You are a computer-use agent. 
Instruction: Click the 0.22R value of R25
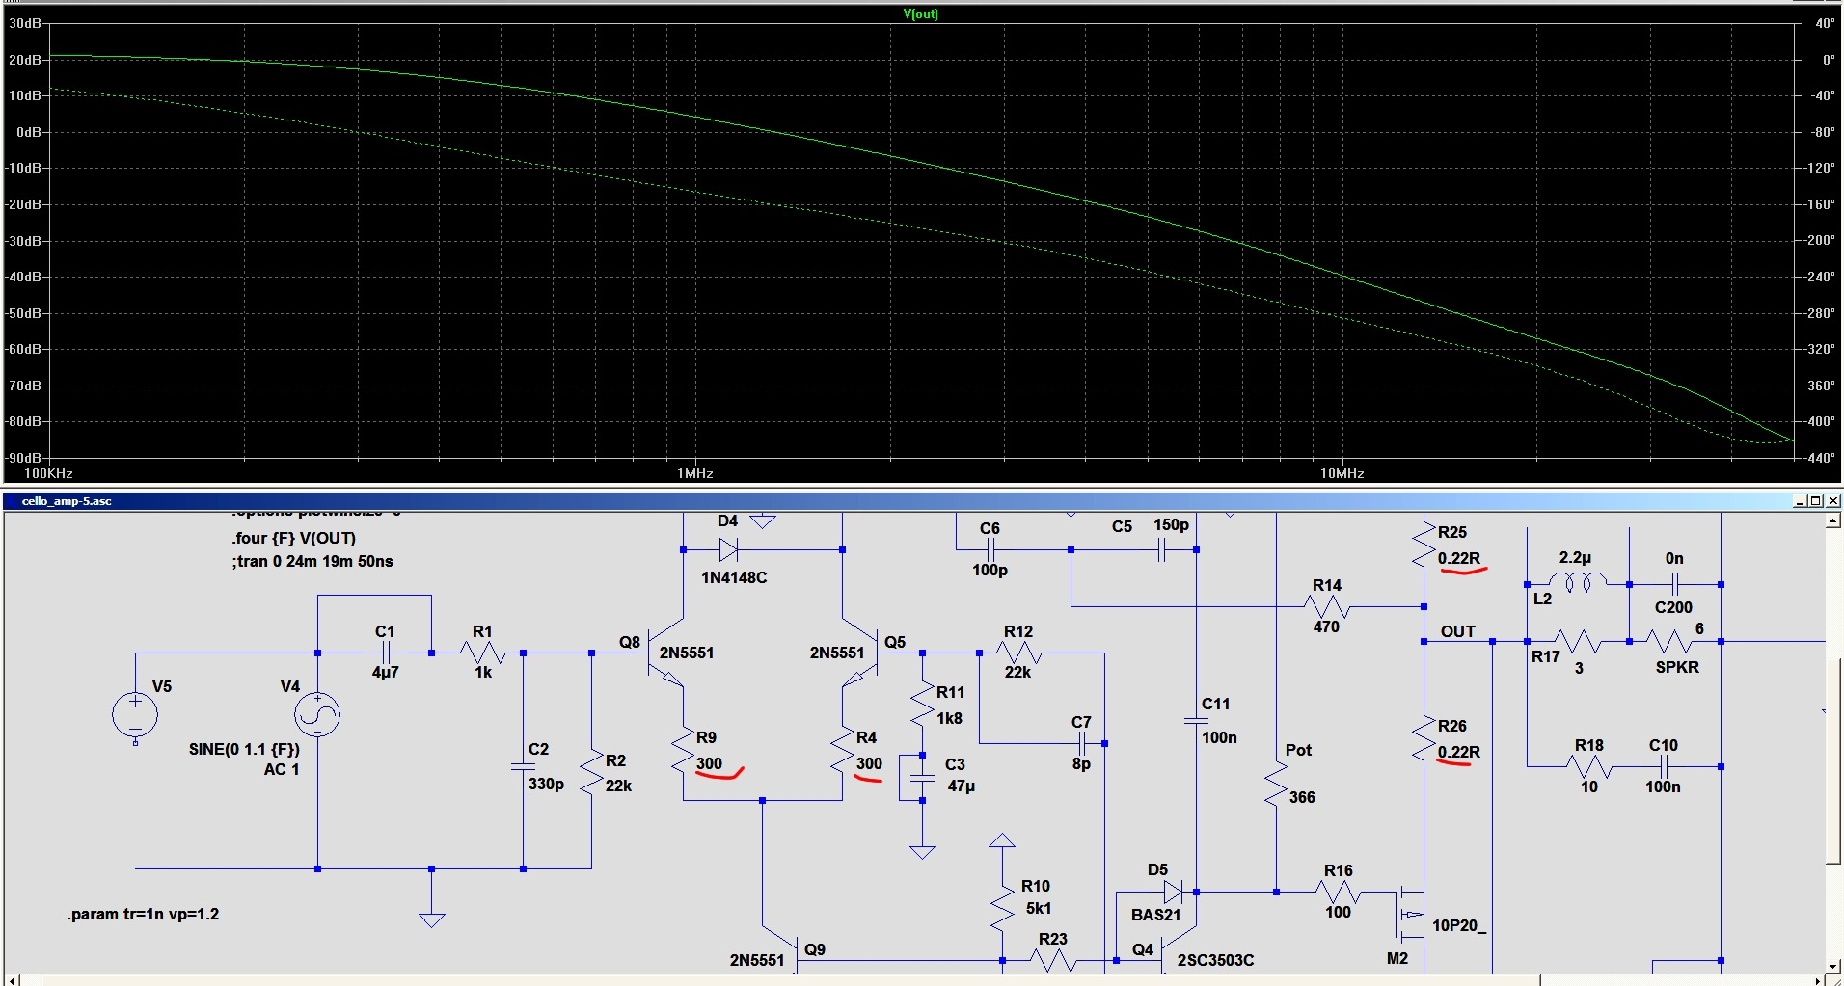coord(1458,558)
